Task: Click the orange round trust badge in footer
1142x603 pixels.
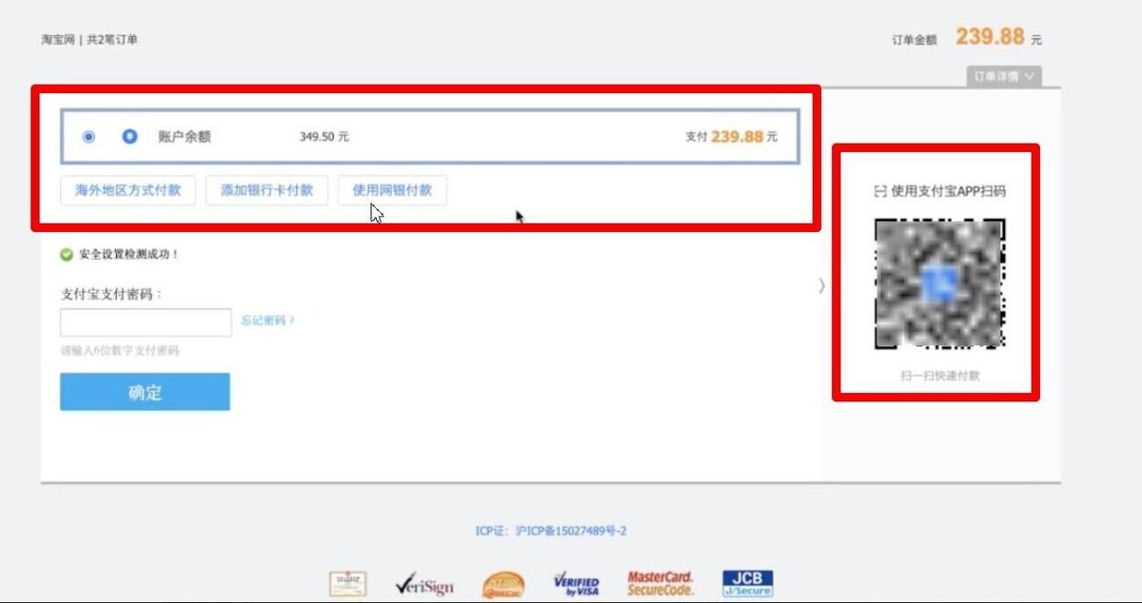Action: coord(502,584)
